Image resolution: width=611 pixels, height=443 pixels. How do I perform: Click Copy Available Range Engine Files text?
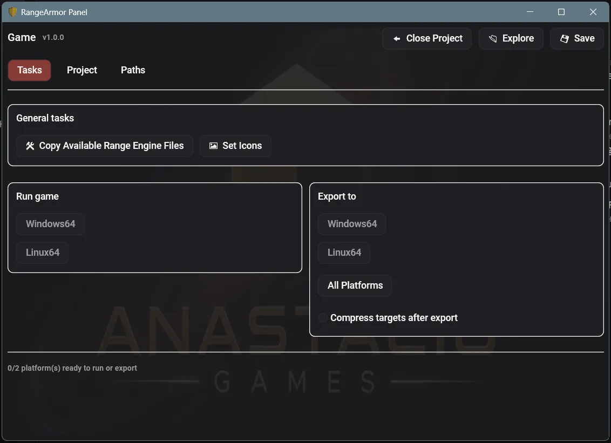(111, 146)
